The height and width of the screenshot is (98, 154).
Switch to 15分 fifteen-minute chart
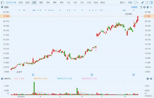pyautogui.click(x=89, y=3)
